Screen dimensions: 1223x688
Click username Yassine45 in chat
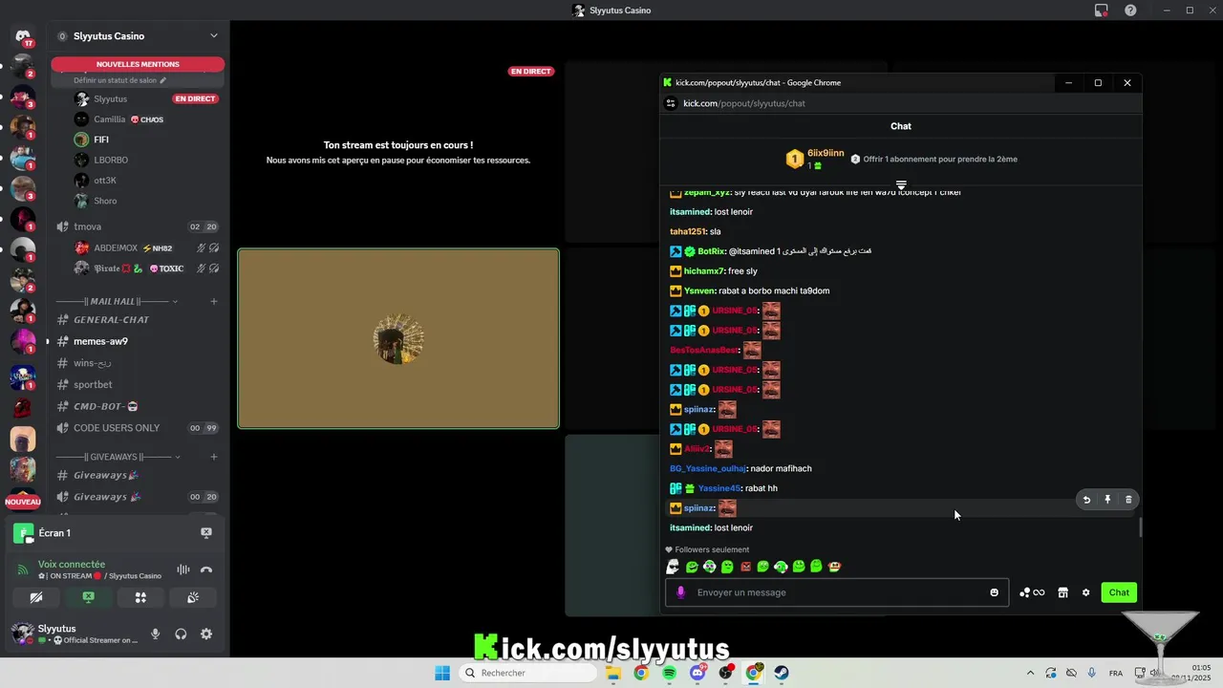(x=719, y=488)
